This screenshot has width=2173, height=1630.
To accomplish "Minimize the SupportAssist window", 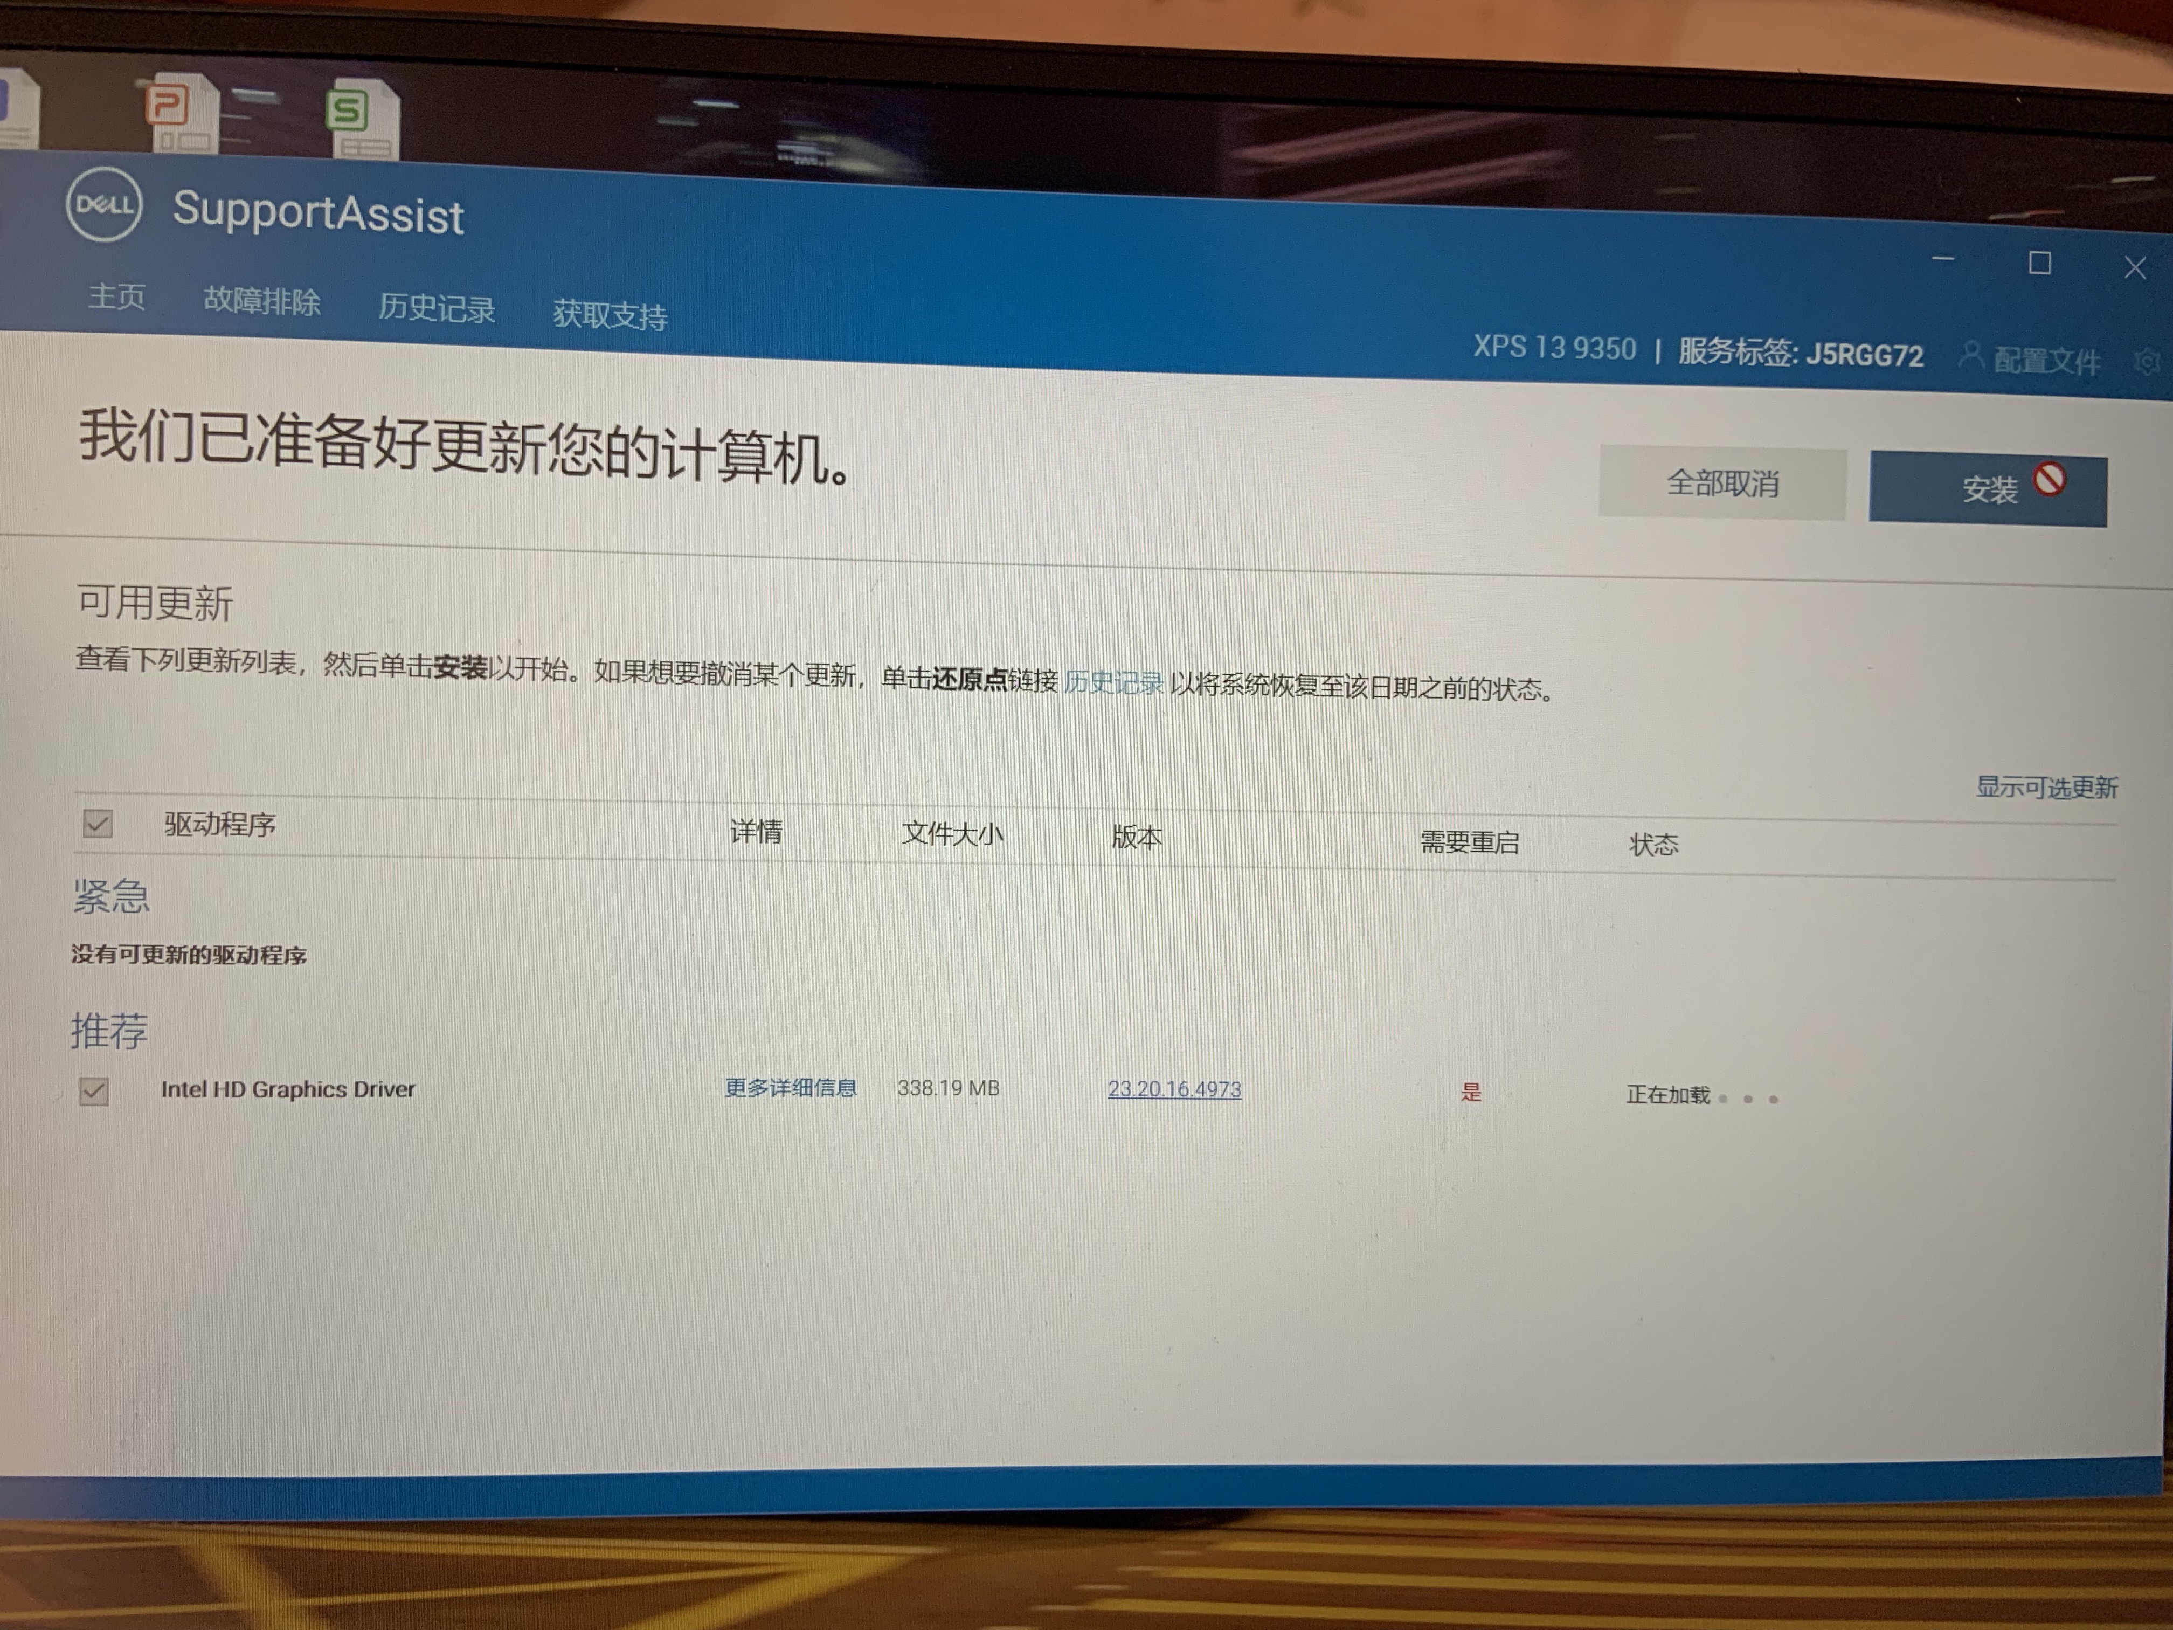I will (x=1943, y=258).
